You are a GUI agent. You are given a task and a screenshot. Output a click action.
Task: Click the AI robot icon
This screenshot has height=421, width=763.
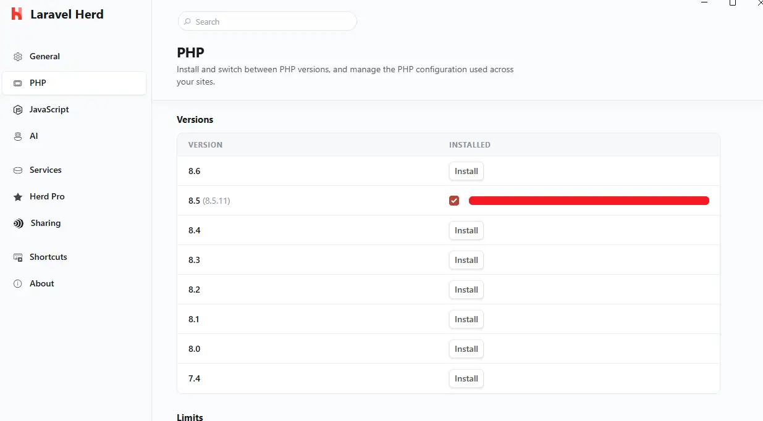pos(18,136)
